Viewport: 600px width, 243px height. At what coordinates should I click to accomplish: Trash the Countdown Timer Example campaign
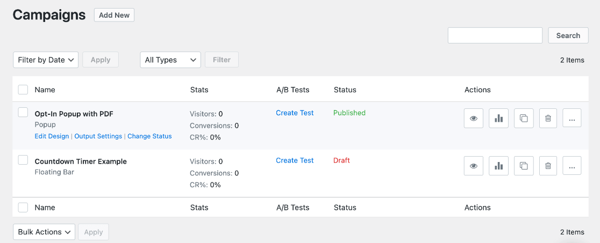click(548, 166)
